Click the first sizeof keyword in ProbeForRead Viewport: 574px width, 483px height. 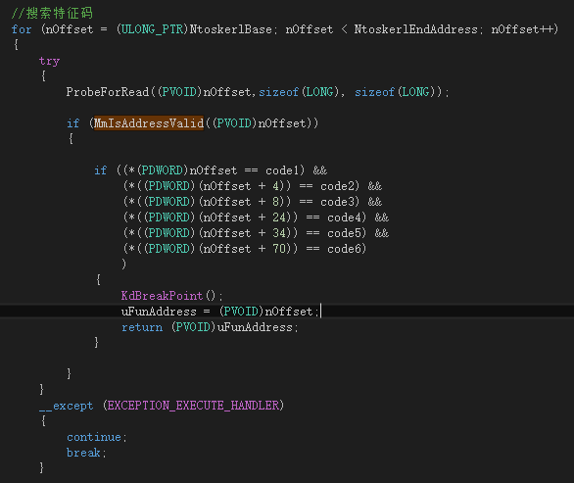pos(279,92)
